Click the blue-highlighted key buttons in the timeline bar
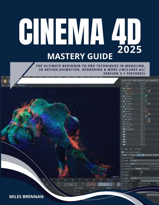 [x=105, y=184]
